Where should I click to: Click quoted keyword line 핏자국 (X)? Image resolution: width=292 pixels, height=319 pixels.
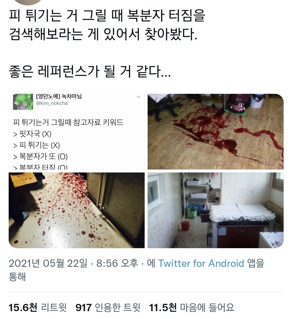click(32, 134)
